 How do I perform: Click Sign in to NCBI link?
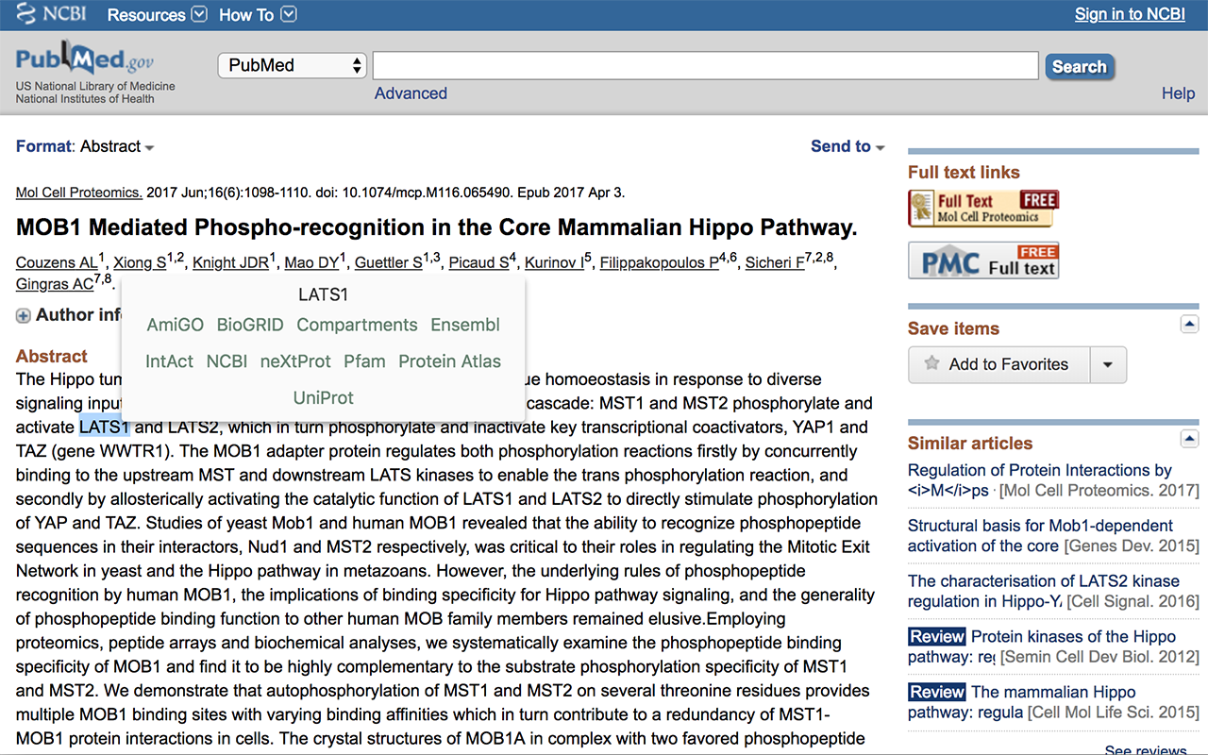tap(1130, 14)
